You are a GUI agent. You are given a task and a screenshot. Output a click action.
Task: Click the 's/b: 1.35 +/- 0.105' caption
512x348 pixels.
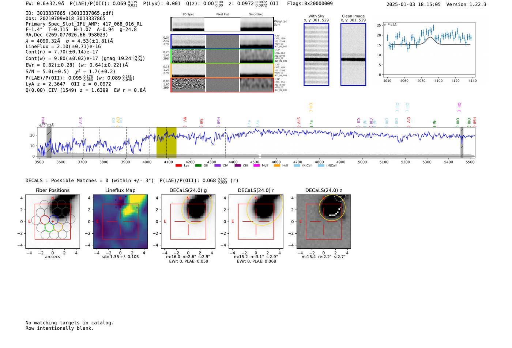[x=120, y=257]
